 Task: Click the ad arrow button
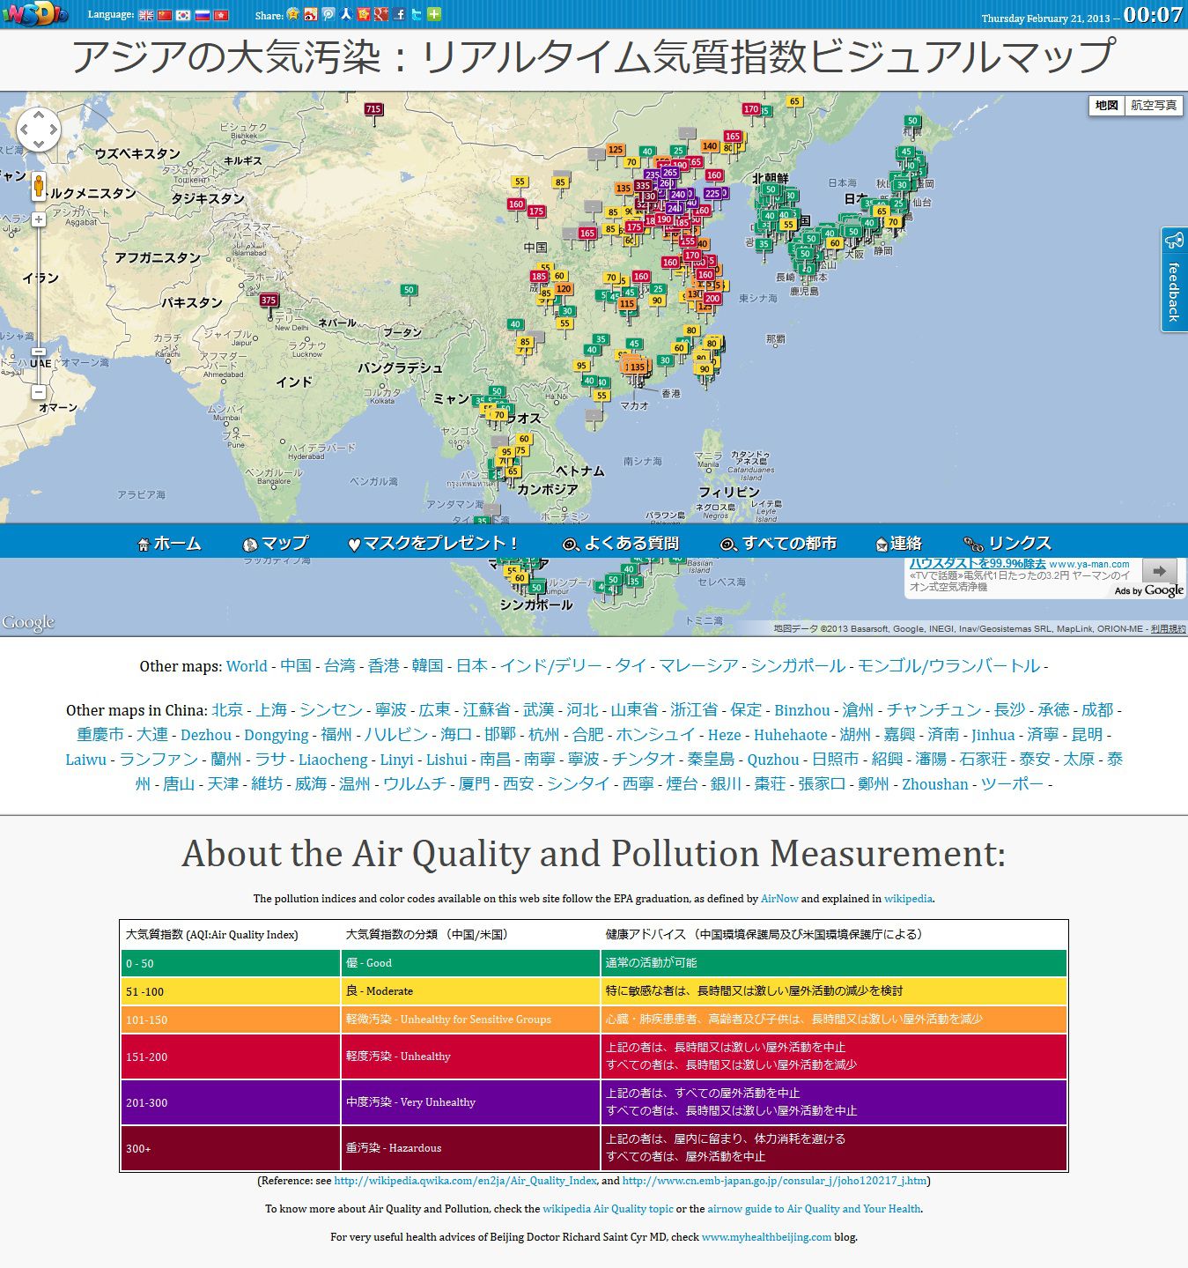point(1159,571)
